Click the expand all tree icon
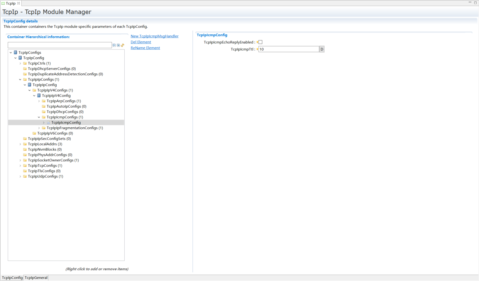Screen dimensions: 479x281 (x=118, y=45)
